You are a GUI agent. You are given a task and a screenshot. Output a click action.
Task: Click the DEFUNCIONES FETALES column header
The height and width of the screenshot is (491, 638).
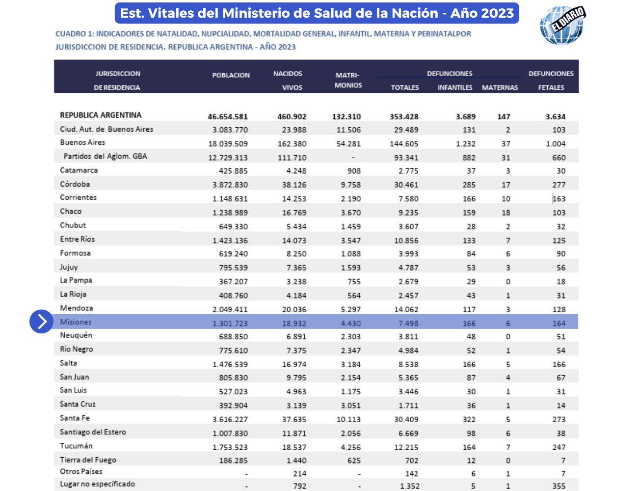(x=551, y=80)
